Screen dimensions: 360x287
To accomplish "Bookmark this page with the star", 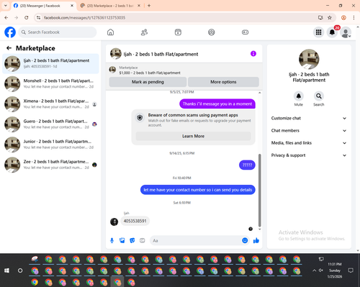I will (330, 17).
